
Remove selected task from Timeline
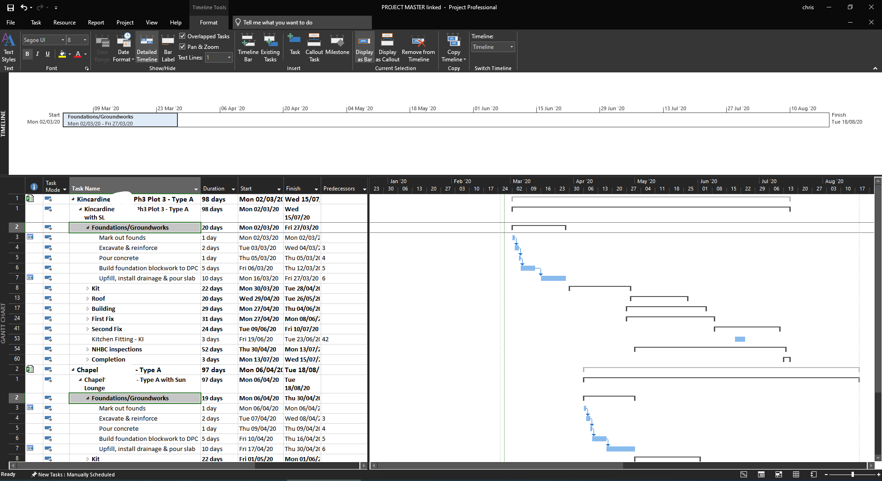(x=418, y=48)
